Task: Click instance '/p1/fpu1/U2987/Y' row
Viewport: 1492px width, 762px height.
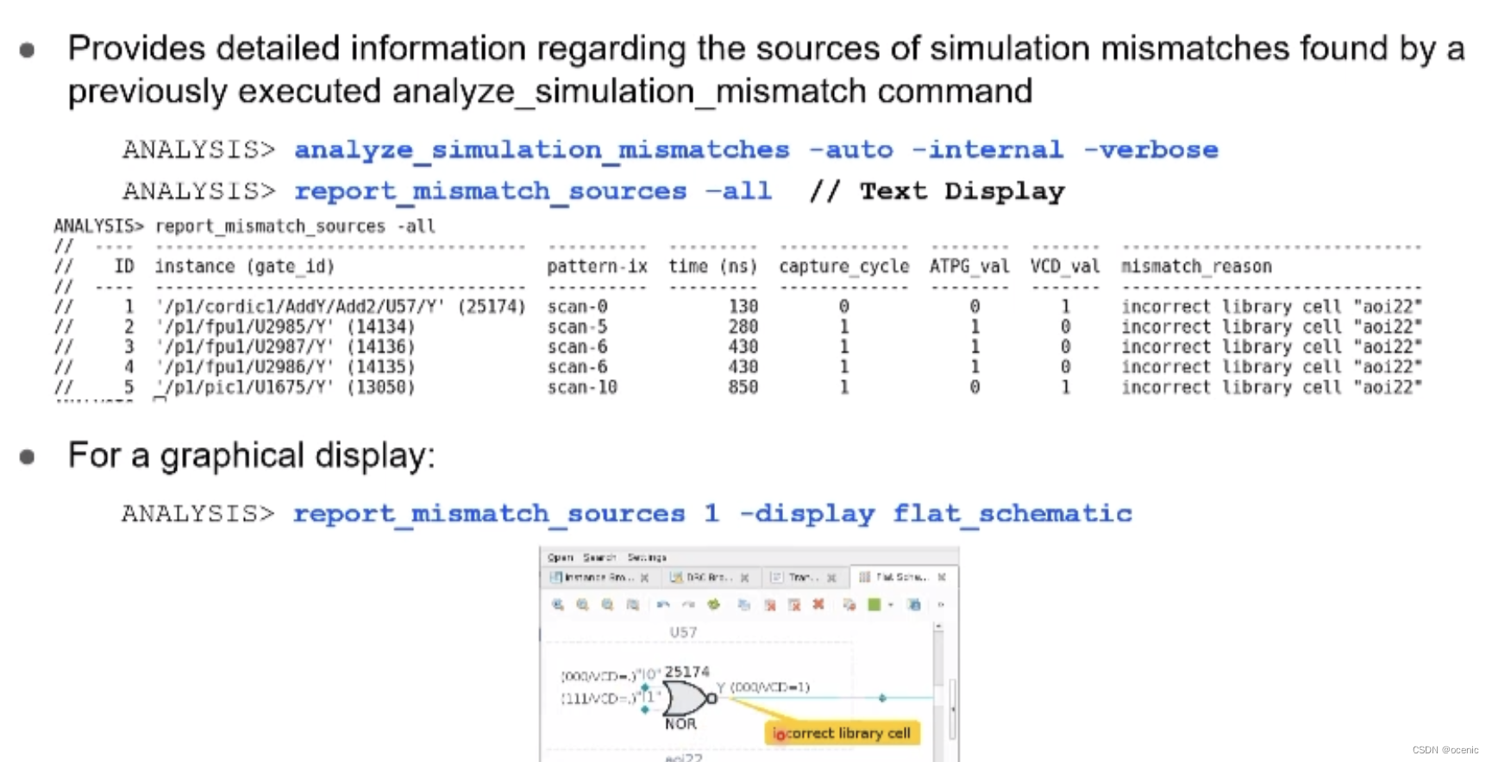Action: [x=285, y=347]
